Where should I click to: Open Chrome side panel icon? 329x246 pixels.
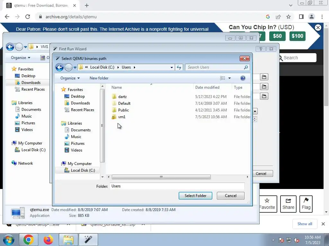301,17
